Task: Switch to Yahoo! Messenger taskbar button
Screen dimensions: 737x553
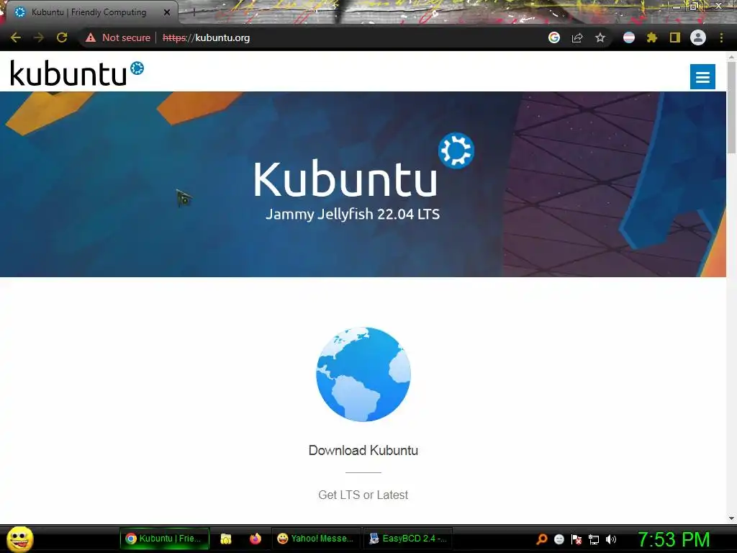Action: click(x=316, y=539)
